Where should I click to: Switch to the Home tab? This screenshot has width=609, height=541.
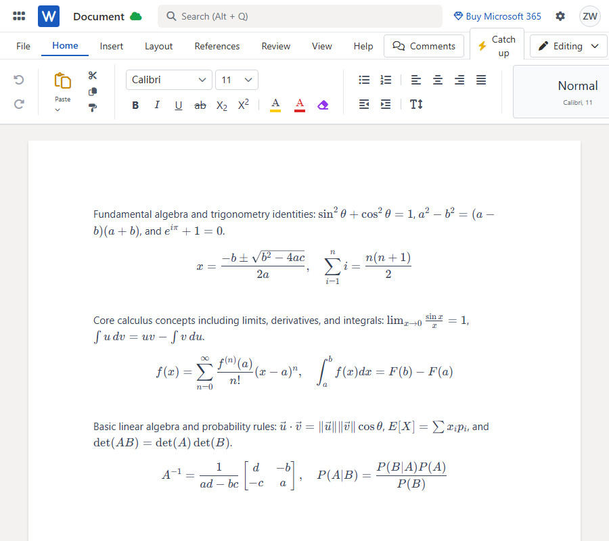click(65, 46)
